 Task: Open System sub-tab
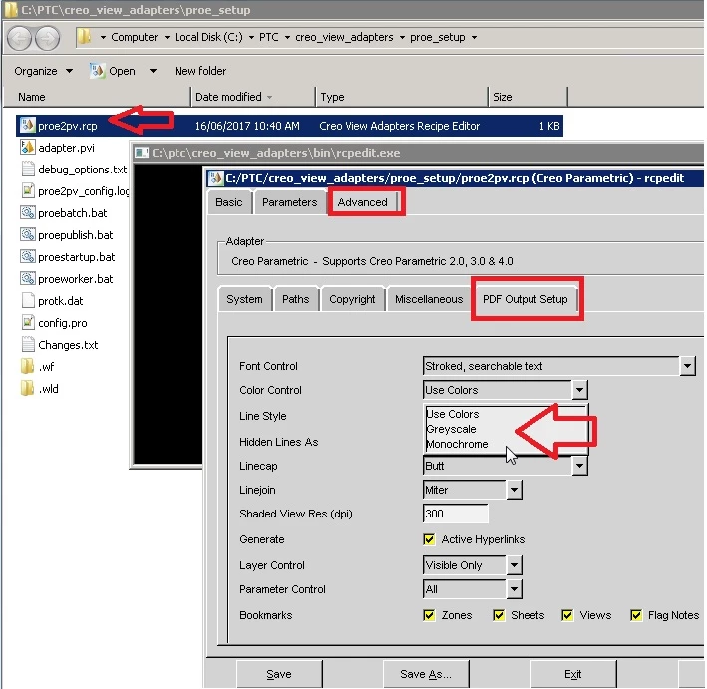[244, 299]
